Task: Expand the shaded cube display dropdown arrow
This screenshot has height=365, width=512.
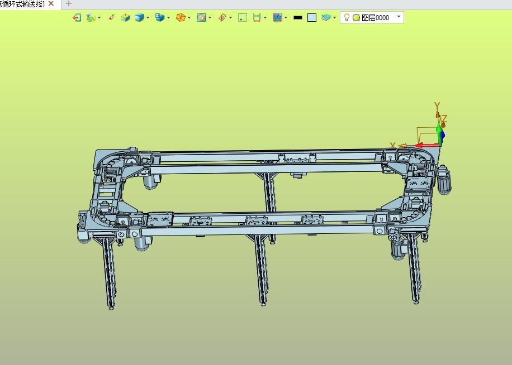Action: pyautogui.click(x=148, y=18)
